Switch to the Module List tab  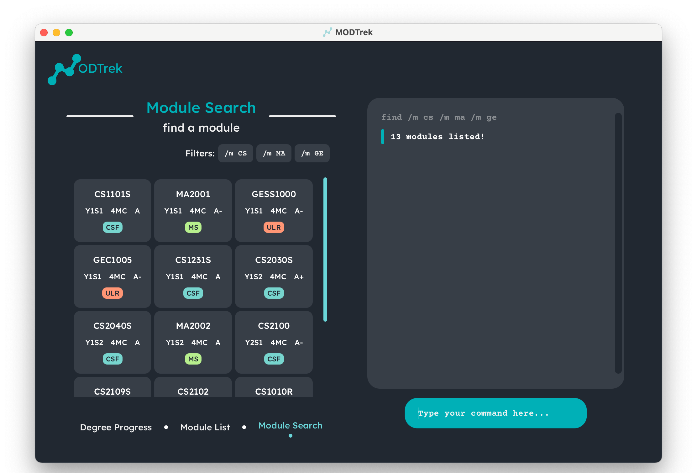pyautogui.click(x=205, y=428)
